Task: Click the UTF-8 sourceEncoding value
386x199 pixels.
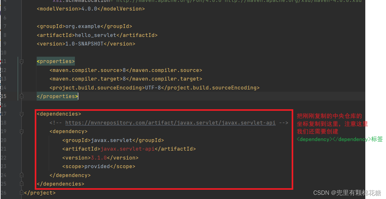Action: pos(153,88)
